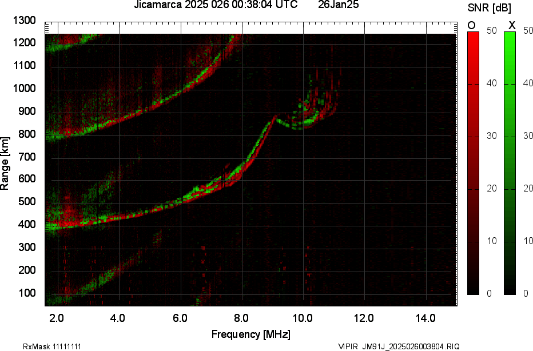Image resolution: width=533 pixels, height=351 pixels.
Task: Click the 26Jan25 date label
Action: [x=338, y=5]
